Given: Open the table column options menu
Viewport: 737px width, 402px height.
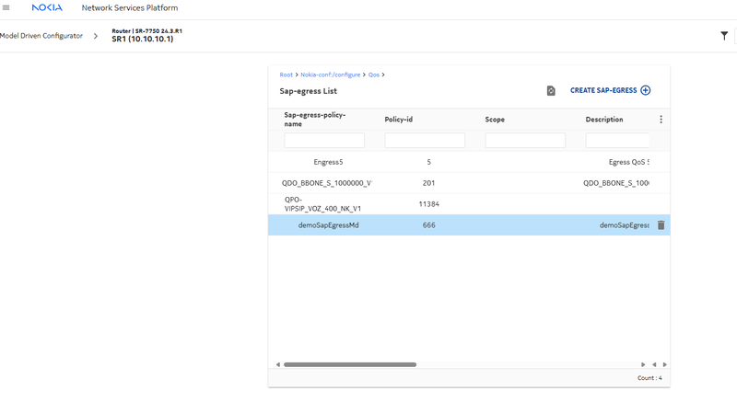Looking at the screenshot, I should (661, 120).
